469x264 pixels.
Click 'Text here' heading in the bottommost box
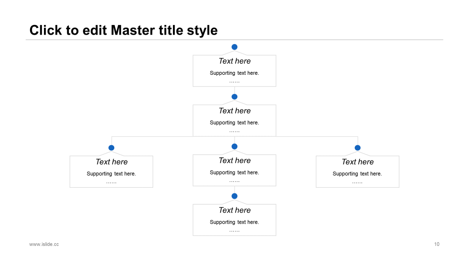coord(234,210)
